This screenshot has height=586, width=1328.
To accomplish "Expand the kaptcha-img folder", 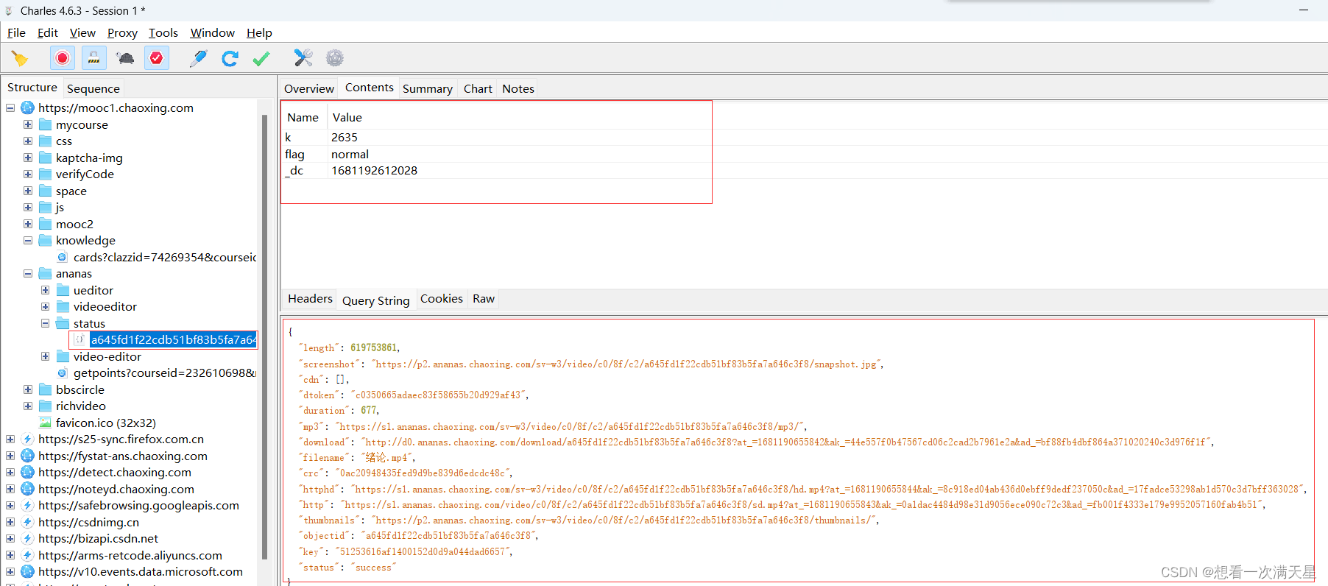I will tap(28, 158).
